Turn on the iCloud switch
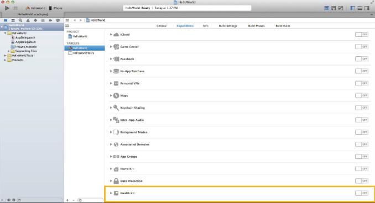375x203 pixels. click(362, 35)
